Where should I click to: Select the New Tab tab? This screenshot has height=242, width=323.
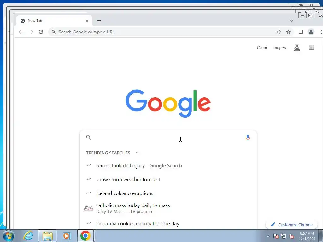coord(54,21)
